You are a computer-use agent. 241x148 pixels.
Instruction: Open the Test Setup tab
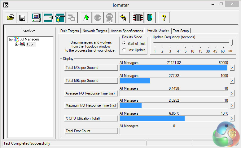[181, 31]
